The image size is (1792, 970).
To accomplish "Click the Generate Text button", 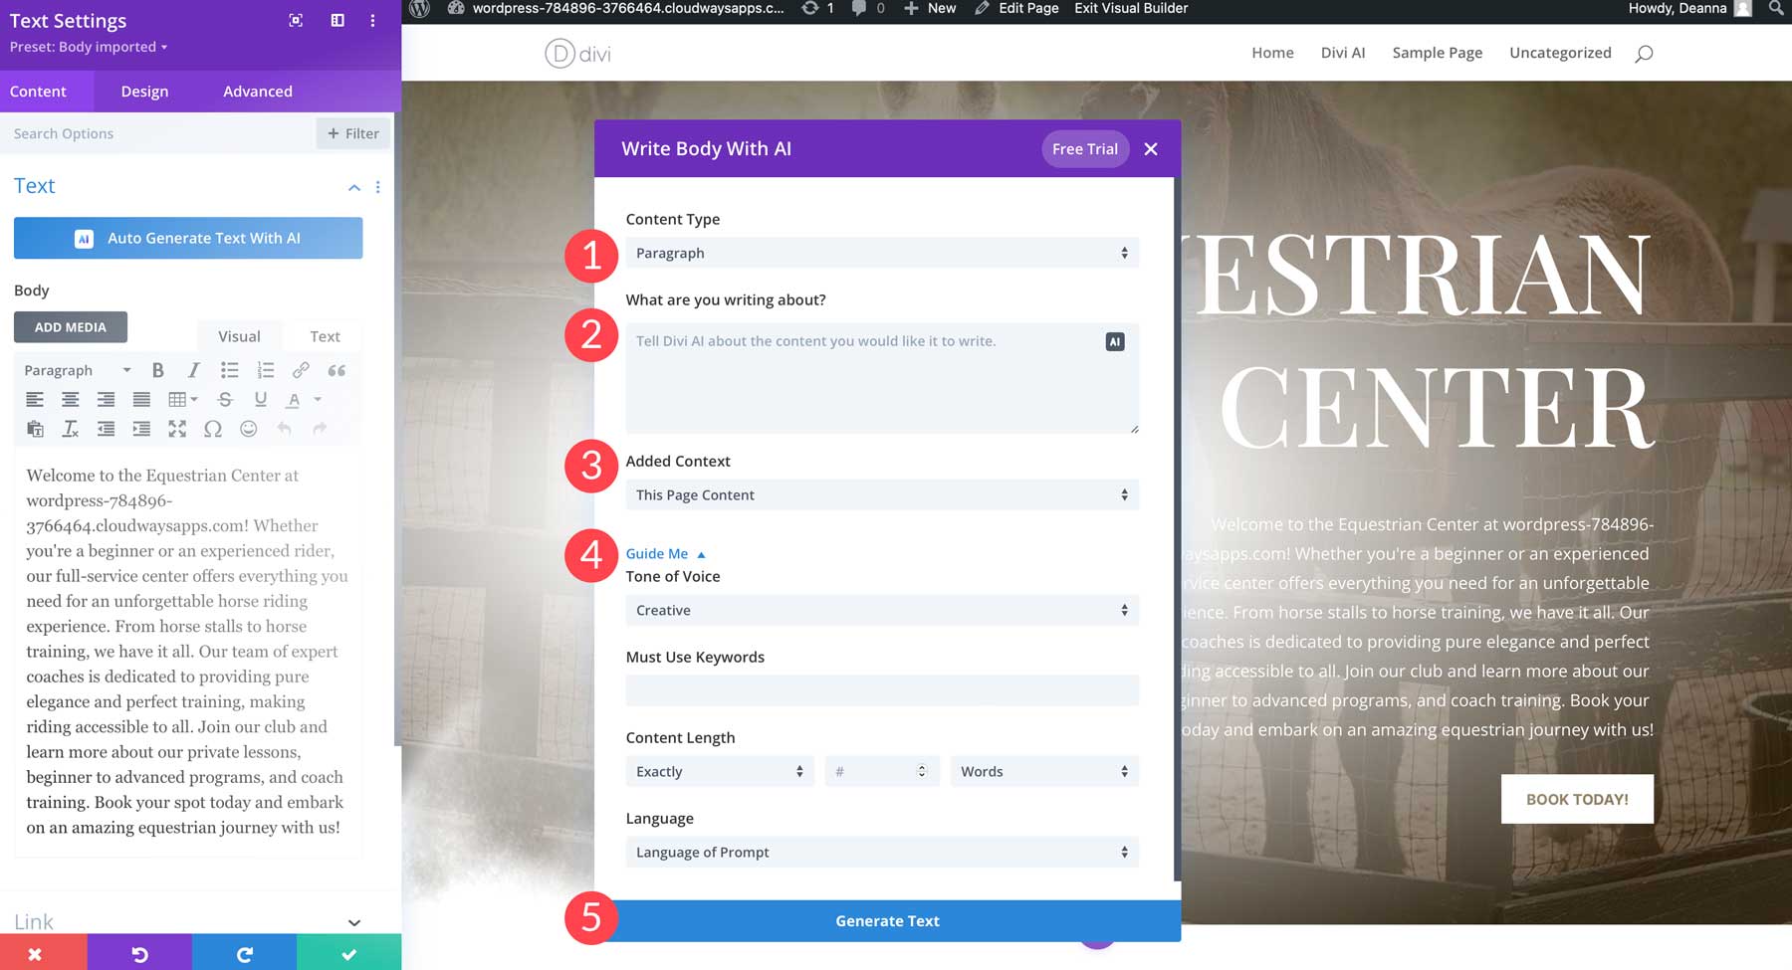I will click(887, 921).
